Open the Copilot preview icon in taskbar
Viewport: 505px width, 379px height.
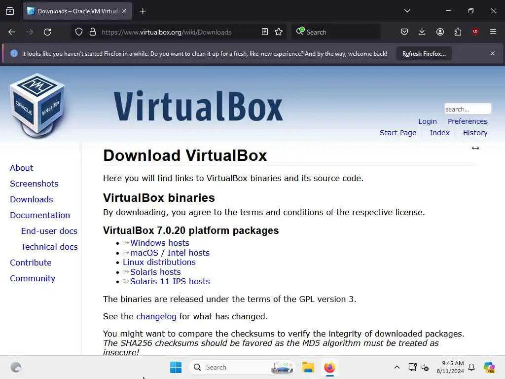click(x=489, y=367)
